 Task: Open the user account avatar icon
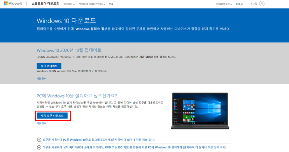262,3
